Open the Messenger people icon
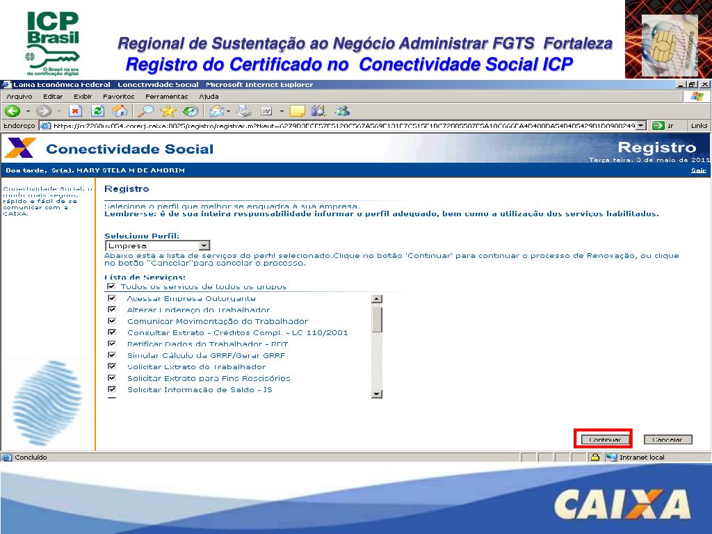This screenshot has height=534, width=712. tap(342, 111)
